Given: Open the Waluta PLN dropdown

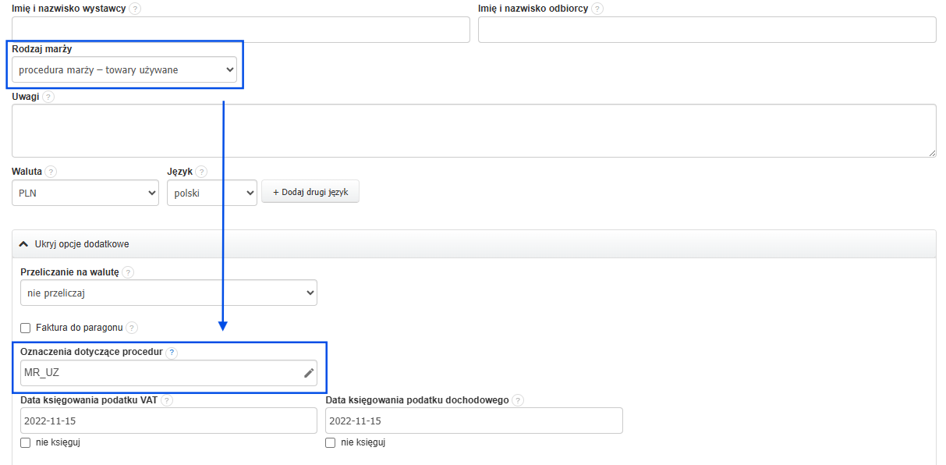Looking at the screenshot, I should 85,193.
